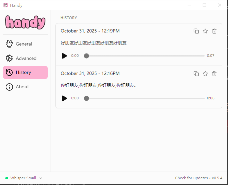
Task: Click the green model status indicator dot
Action: 7,178
